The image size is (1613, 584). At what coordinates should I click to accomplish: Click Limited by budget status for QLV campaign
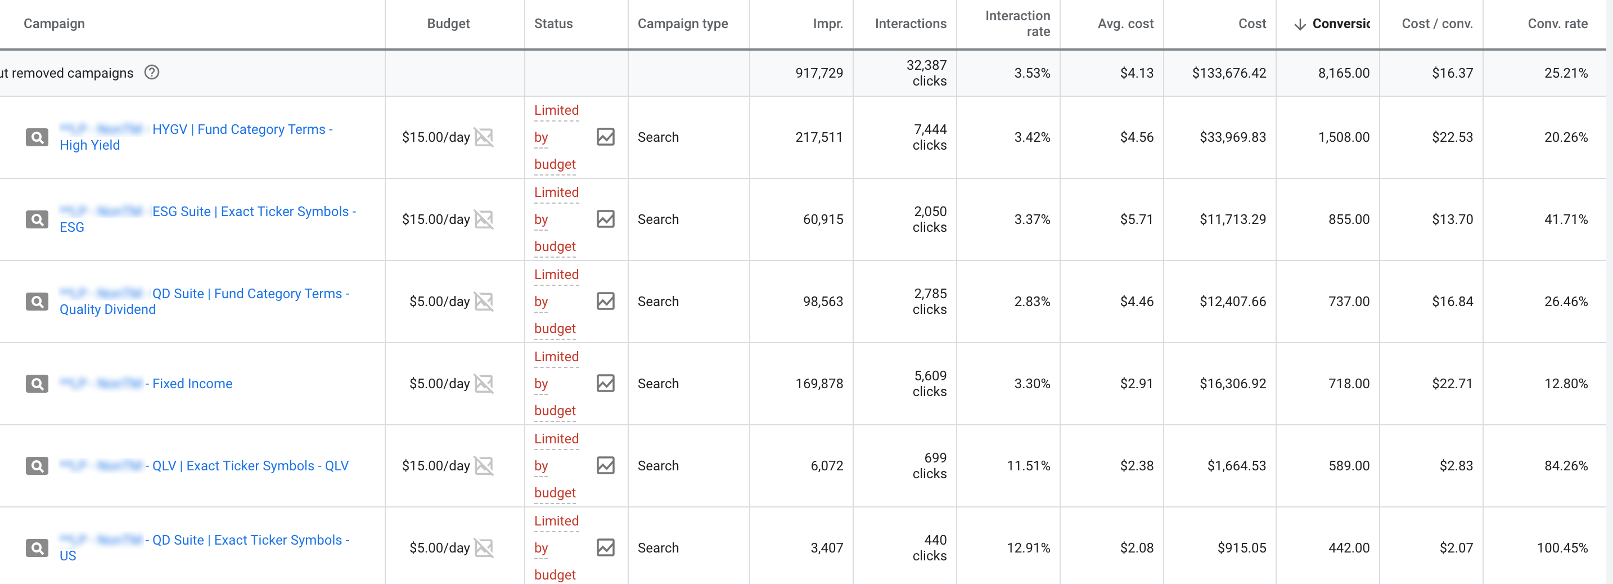coord(556,466)
